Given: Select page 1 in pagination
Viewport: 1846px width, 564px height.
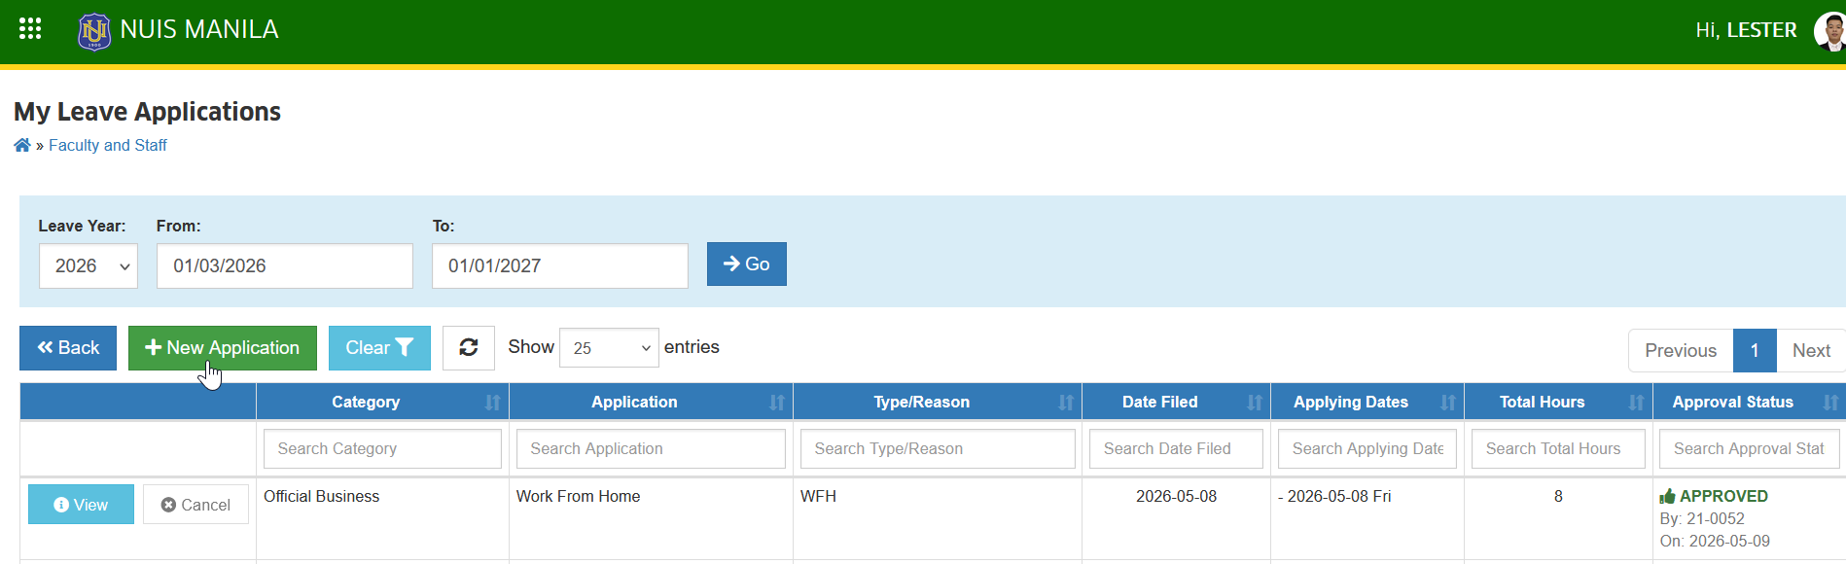Looking at the screenshot, I should click(x=1755, y=351).
